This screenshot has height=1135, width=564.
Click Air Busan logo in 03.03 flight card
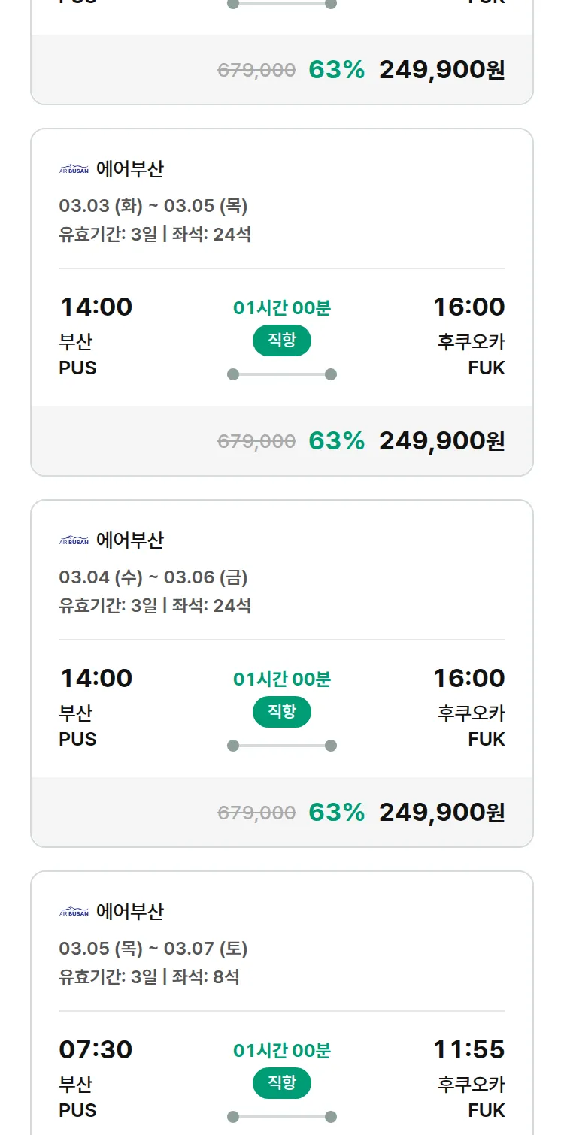[x=74, y=169]
